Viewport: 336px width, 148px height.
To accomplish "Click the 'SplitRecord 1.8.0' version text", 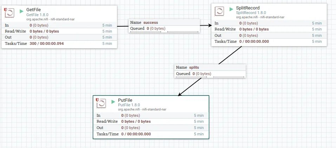I will [251, 13].
